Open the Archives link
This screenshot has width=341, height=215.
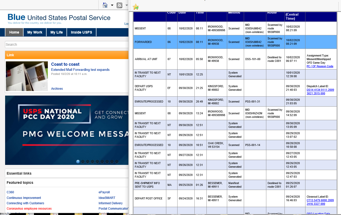point(57,89)
